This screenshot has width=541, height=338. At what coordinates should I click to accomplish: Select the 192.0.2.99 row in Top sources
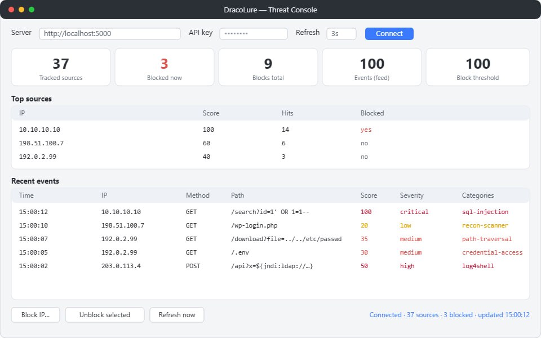point(270,157)
